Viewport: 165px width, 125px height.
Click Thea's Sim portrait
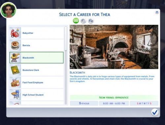(x=9, y=10)
